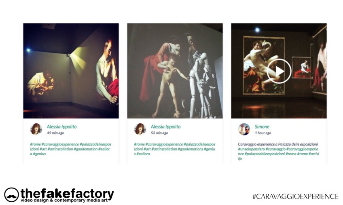Screen dimensions: 343x205
Task: Click 'Caravaggio experience a Palazzo' caption text
Action: (x=264, y=144)
